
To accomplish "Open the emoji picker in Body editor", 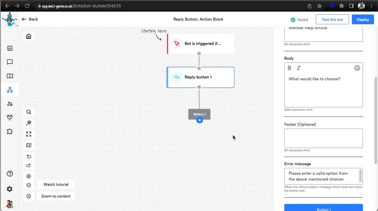I will tap(357, 68).
